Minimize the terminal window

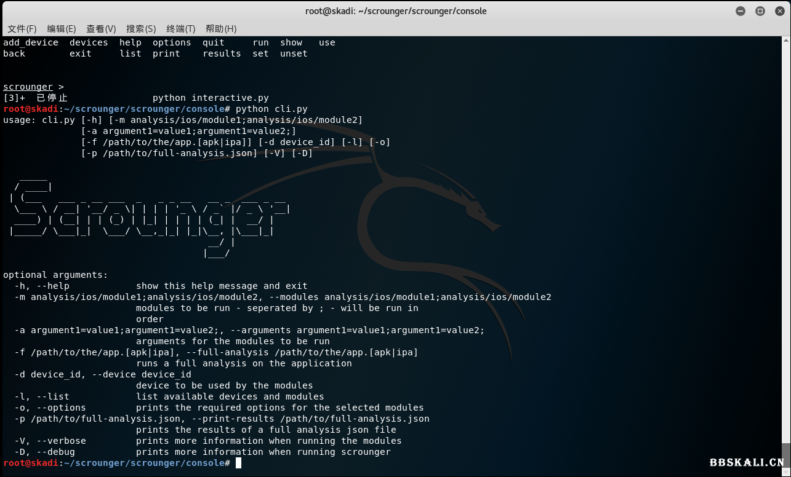741,11
